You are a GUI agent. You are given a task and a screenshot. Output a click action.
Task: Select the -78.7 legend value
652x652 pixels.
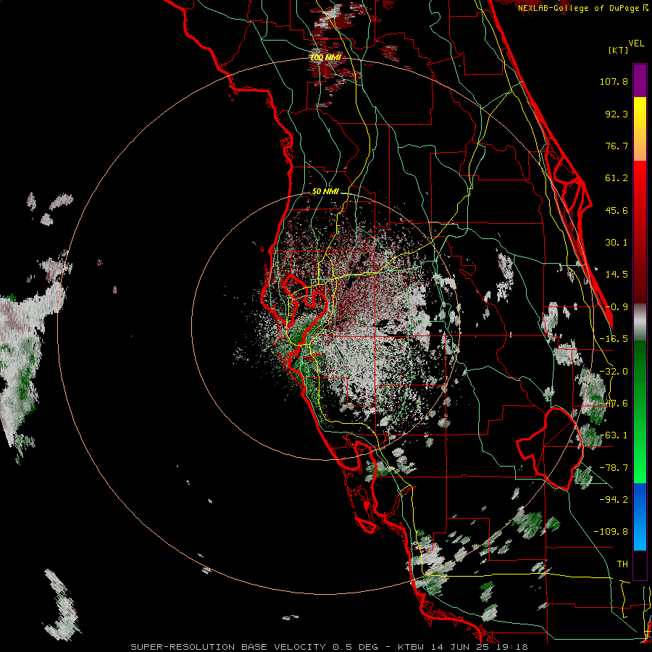(614, 468)
